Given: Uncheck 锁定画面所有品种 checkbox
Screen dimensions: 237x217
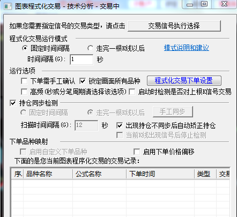Looking at the screenshot, I should point(83,81).
